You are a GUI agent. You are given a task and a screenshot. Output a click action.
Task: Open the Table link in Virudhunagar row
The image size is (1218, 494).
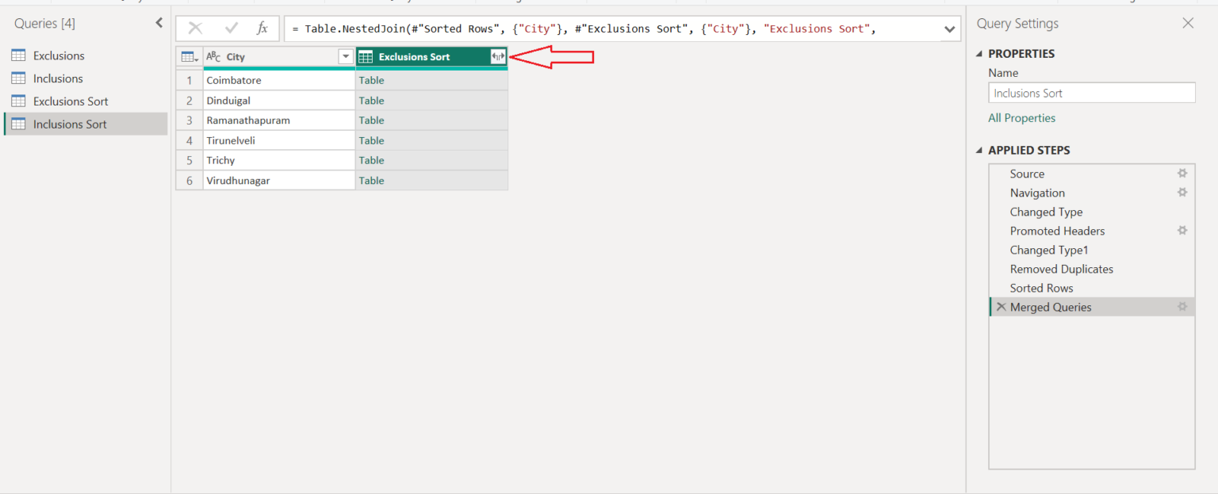[371, 181]
